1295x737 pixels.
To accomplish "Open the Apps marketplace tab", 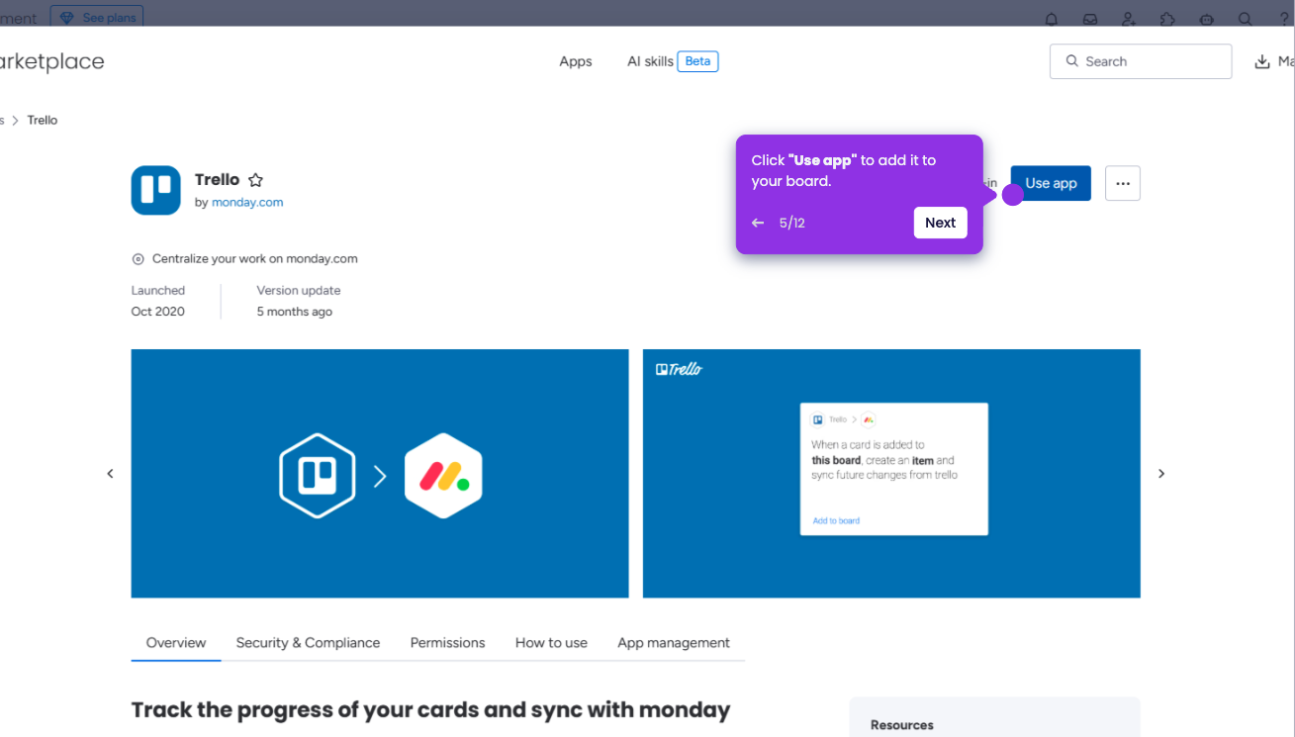I will coord(576,61).
